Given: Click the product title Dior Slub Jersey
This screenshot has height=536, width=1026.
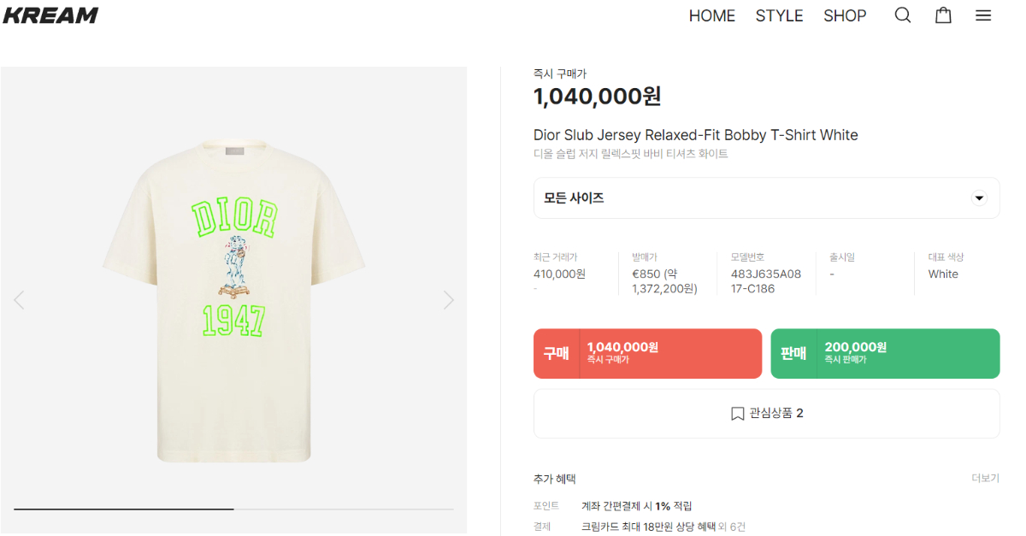Looking at the screenshot, I should pos(695,135).
